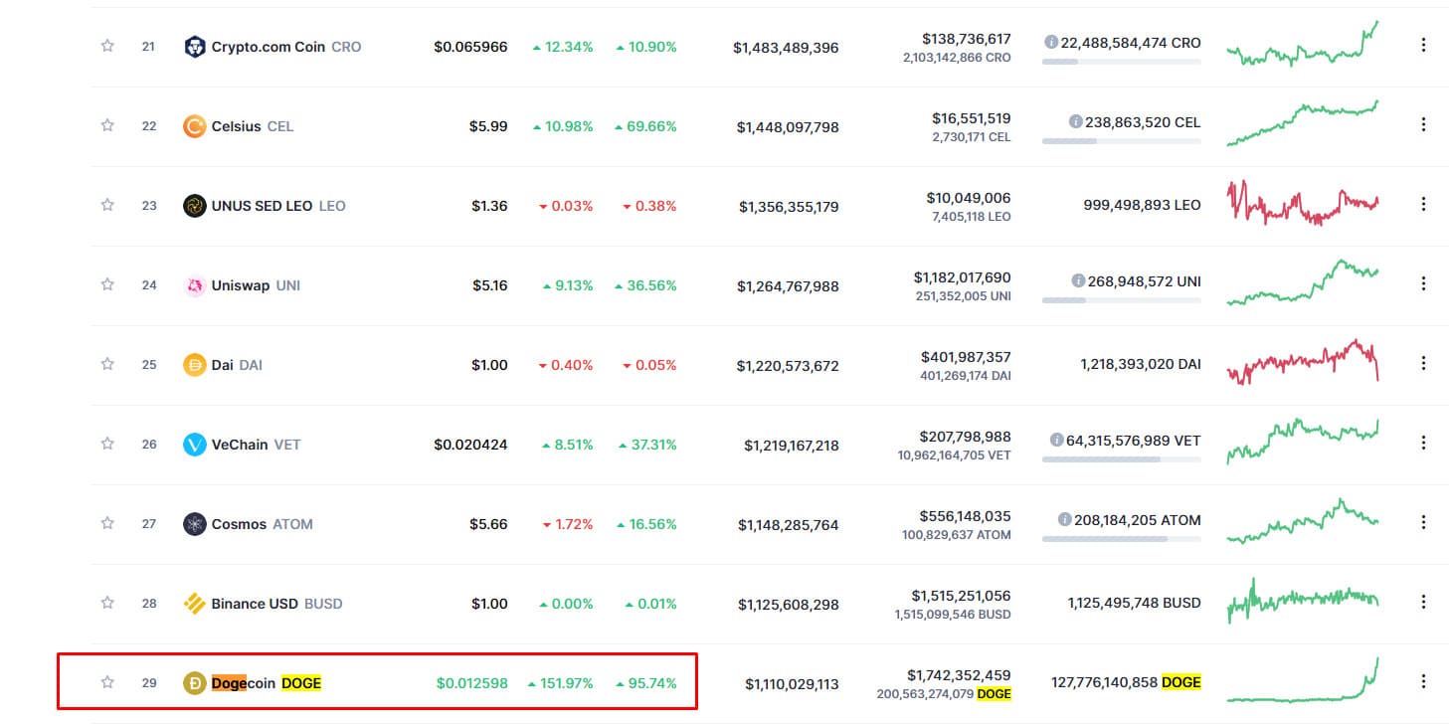Open the VET circulating supply info icon

tap(1056, 440)
